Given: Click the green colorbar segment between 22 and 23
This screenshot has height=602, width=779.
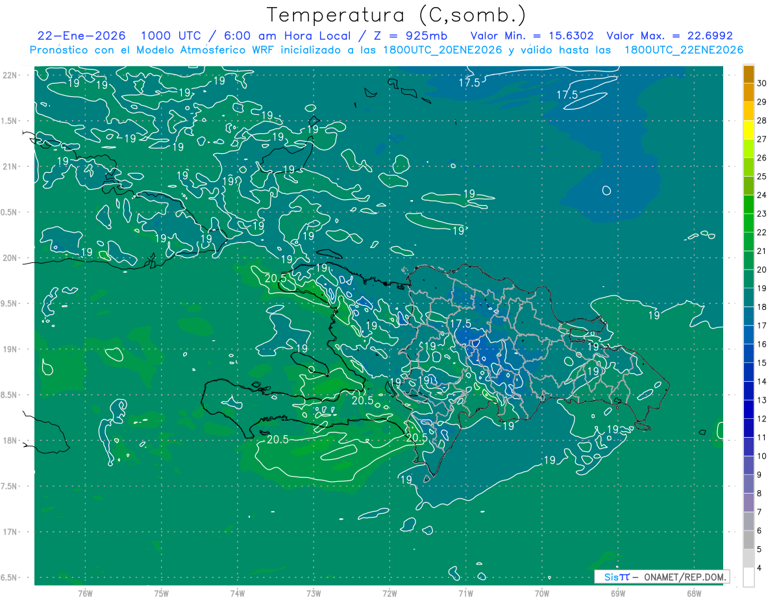Looking at the screenshot, I should (x=748, y=223).
